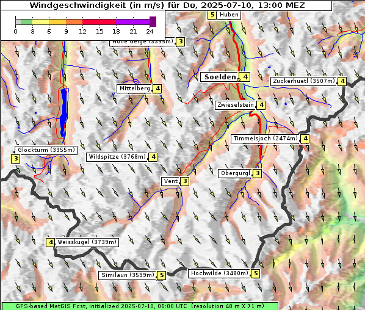Viewport: 365px width, 310px height.
Task: Click the Zuckerhuetl (3507m) label
Action: tap(304, 81)
